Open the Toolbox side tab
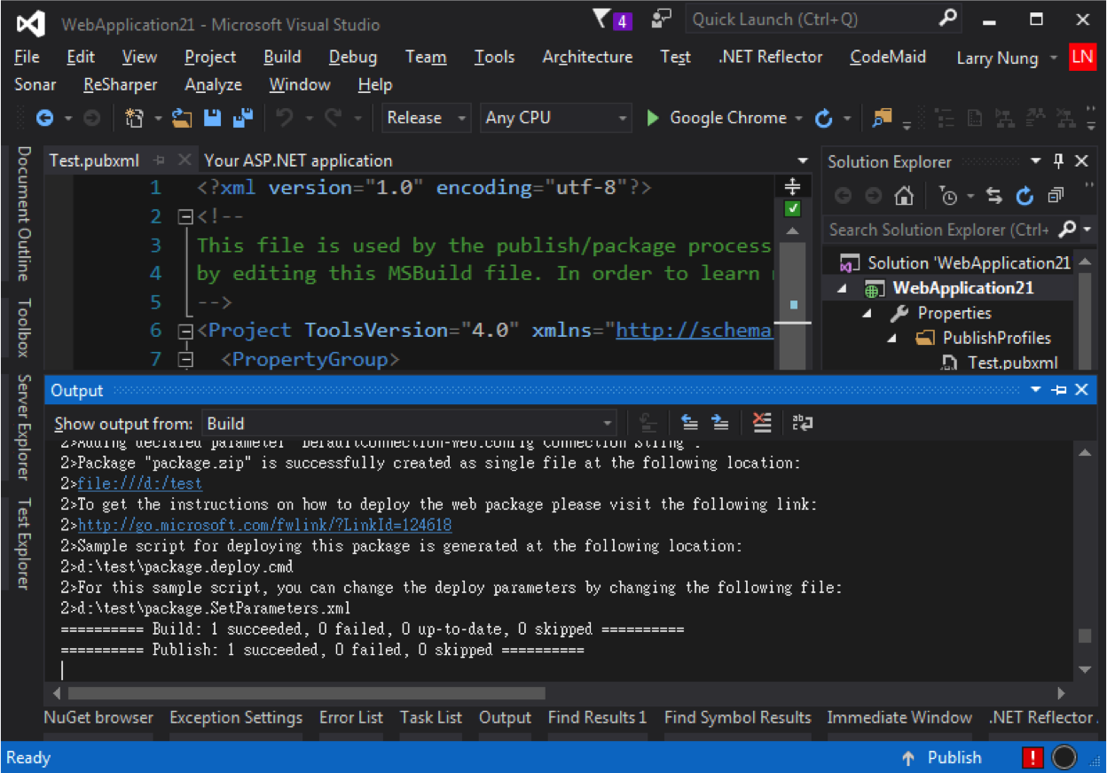Image resolution: width=1107 pixels, height=773 pixels. 24,327
